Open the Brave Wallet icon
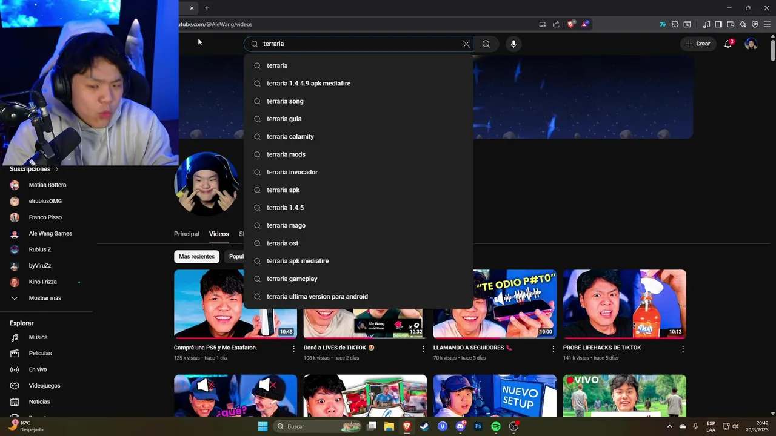Image resolution: width=776 pixels, height=436 pixels. (731, 24)
